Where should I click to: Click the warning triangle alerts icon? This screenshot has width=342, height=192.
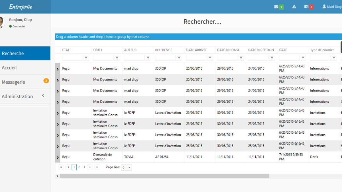pyautogui.click(x=294, y=7)
